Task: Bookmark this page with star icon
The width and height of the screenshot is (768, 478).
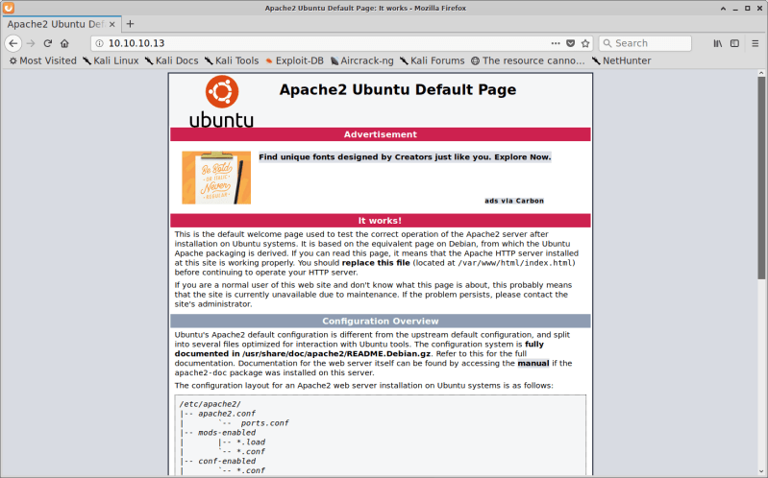Action: click(585, 43)
